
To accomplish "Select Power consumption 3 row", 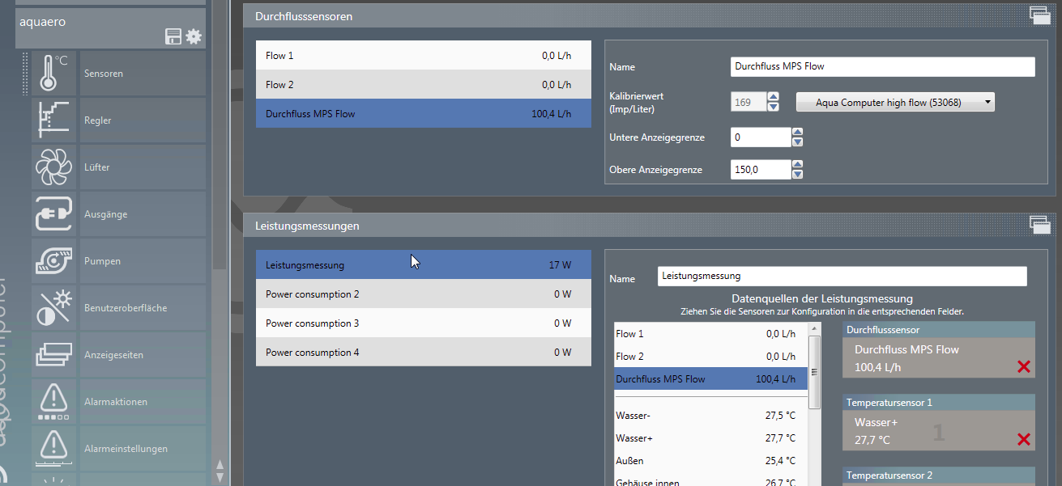I will coord(424,323).
